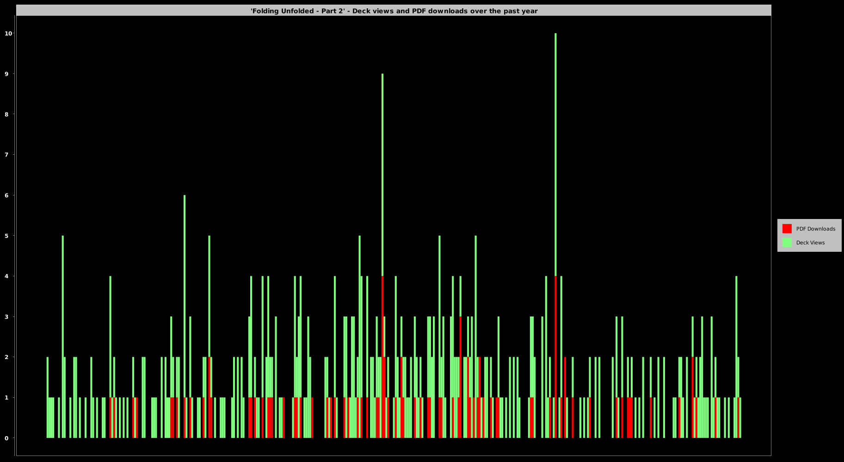The image size is (844, 462).
Task: Click the tallest green bar reaching 10
Action: (x=555, y=155)
